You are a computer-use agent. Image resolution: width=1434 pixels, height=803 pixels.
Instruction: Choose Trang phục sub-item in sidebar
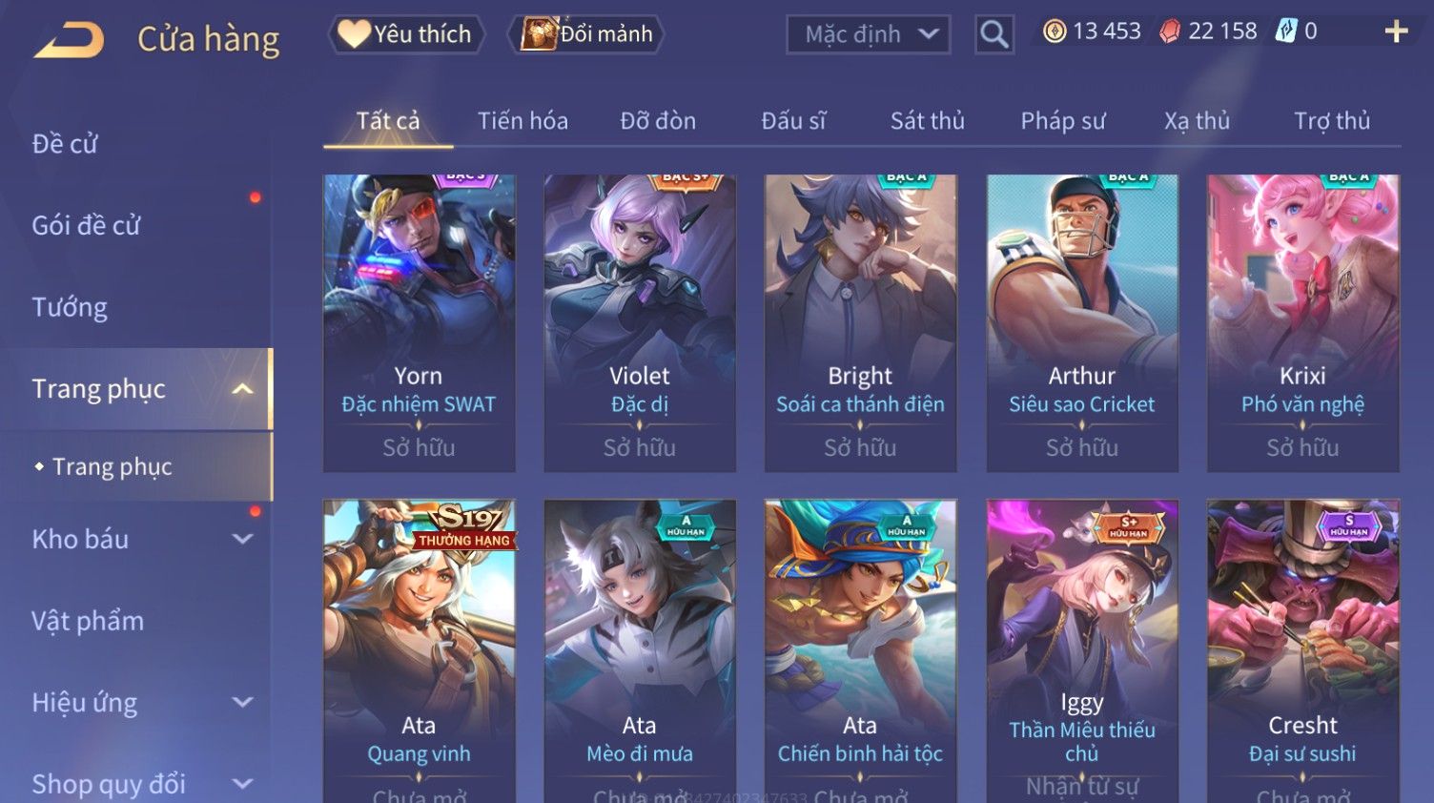[x=112, y=466]
